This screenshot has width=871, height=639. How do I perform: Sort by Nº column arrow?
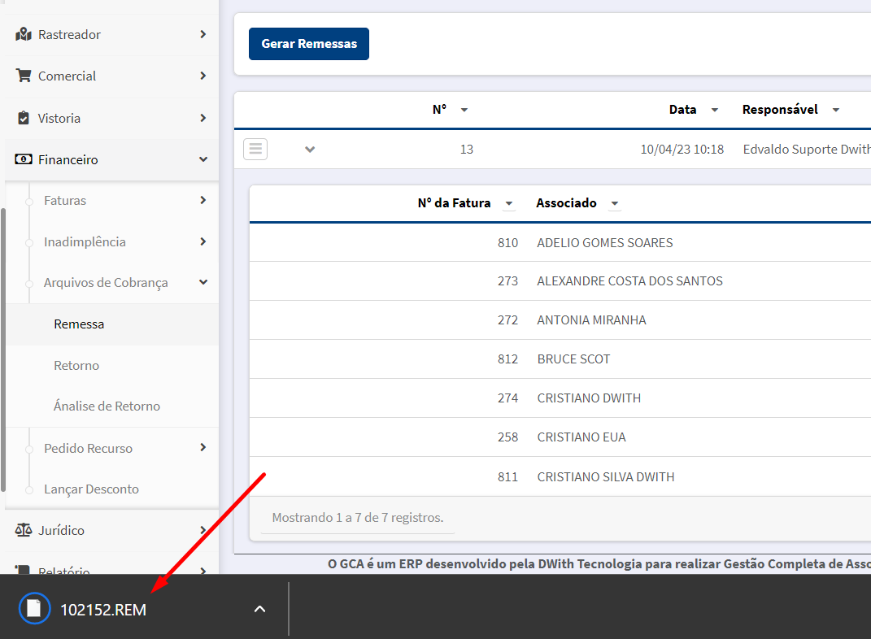coord(464,110)
